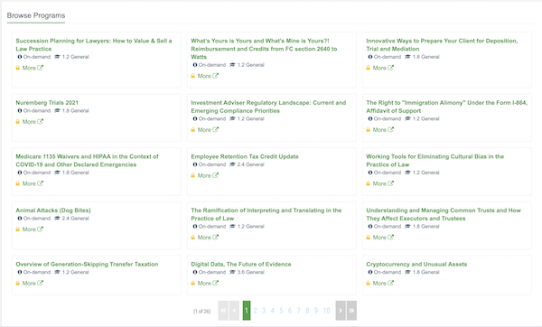
Task: Click More external-link icon under Innovative Ways
Action: click(x=390, y=68)
